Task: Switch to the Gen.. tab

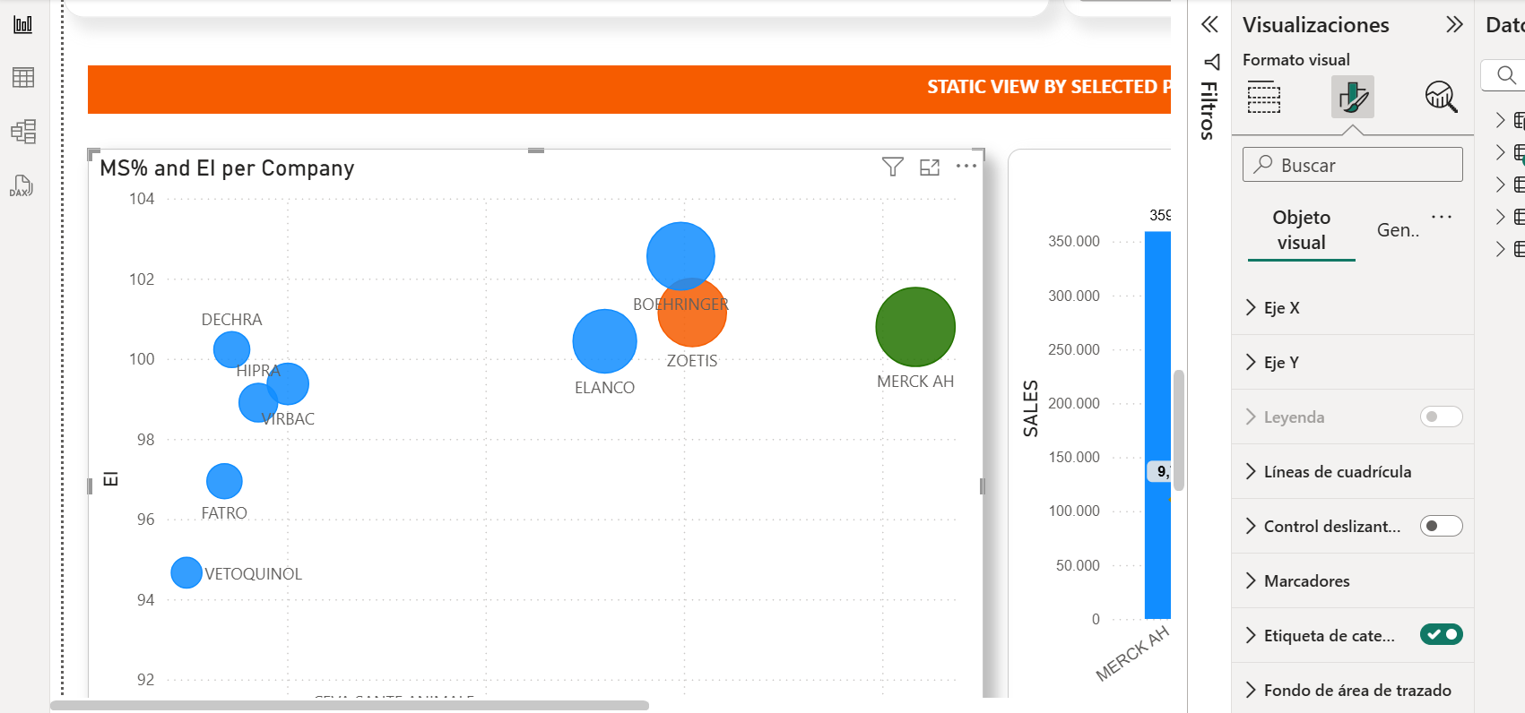Action: click(x=1398, y=230)
